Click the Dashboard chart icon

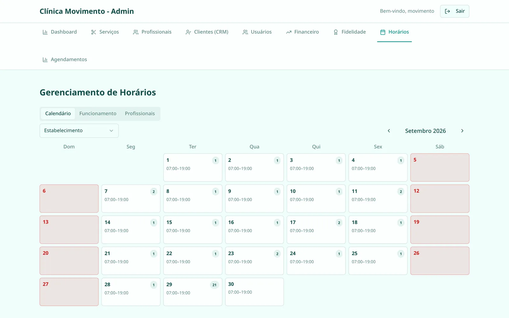pos(45,32)
